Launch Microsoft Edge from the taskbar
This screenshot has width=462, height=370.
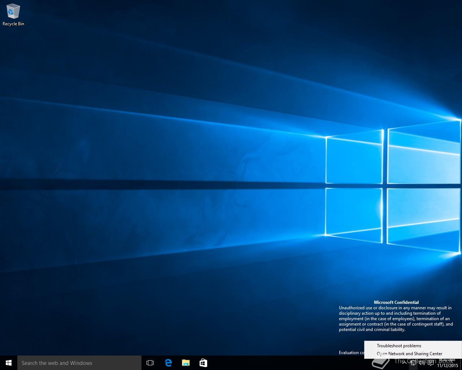point(168,363)
